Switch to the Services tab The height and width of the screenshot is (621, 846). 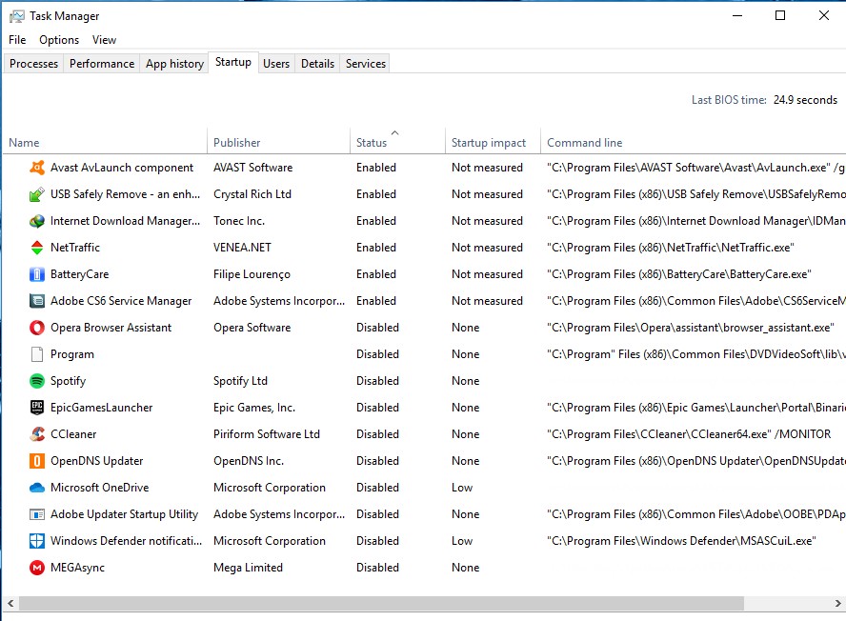click(366, 64)
